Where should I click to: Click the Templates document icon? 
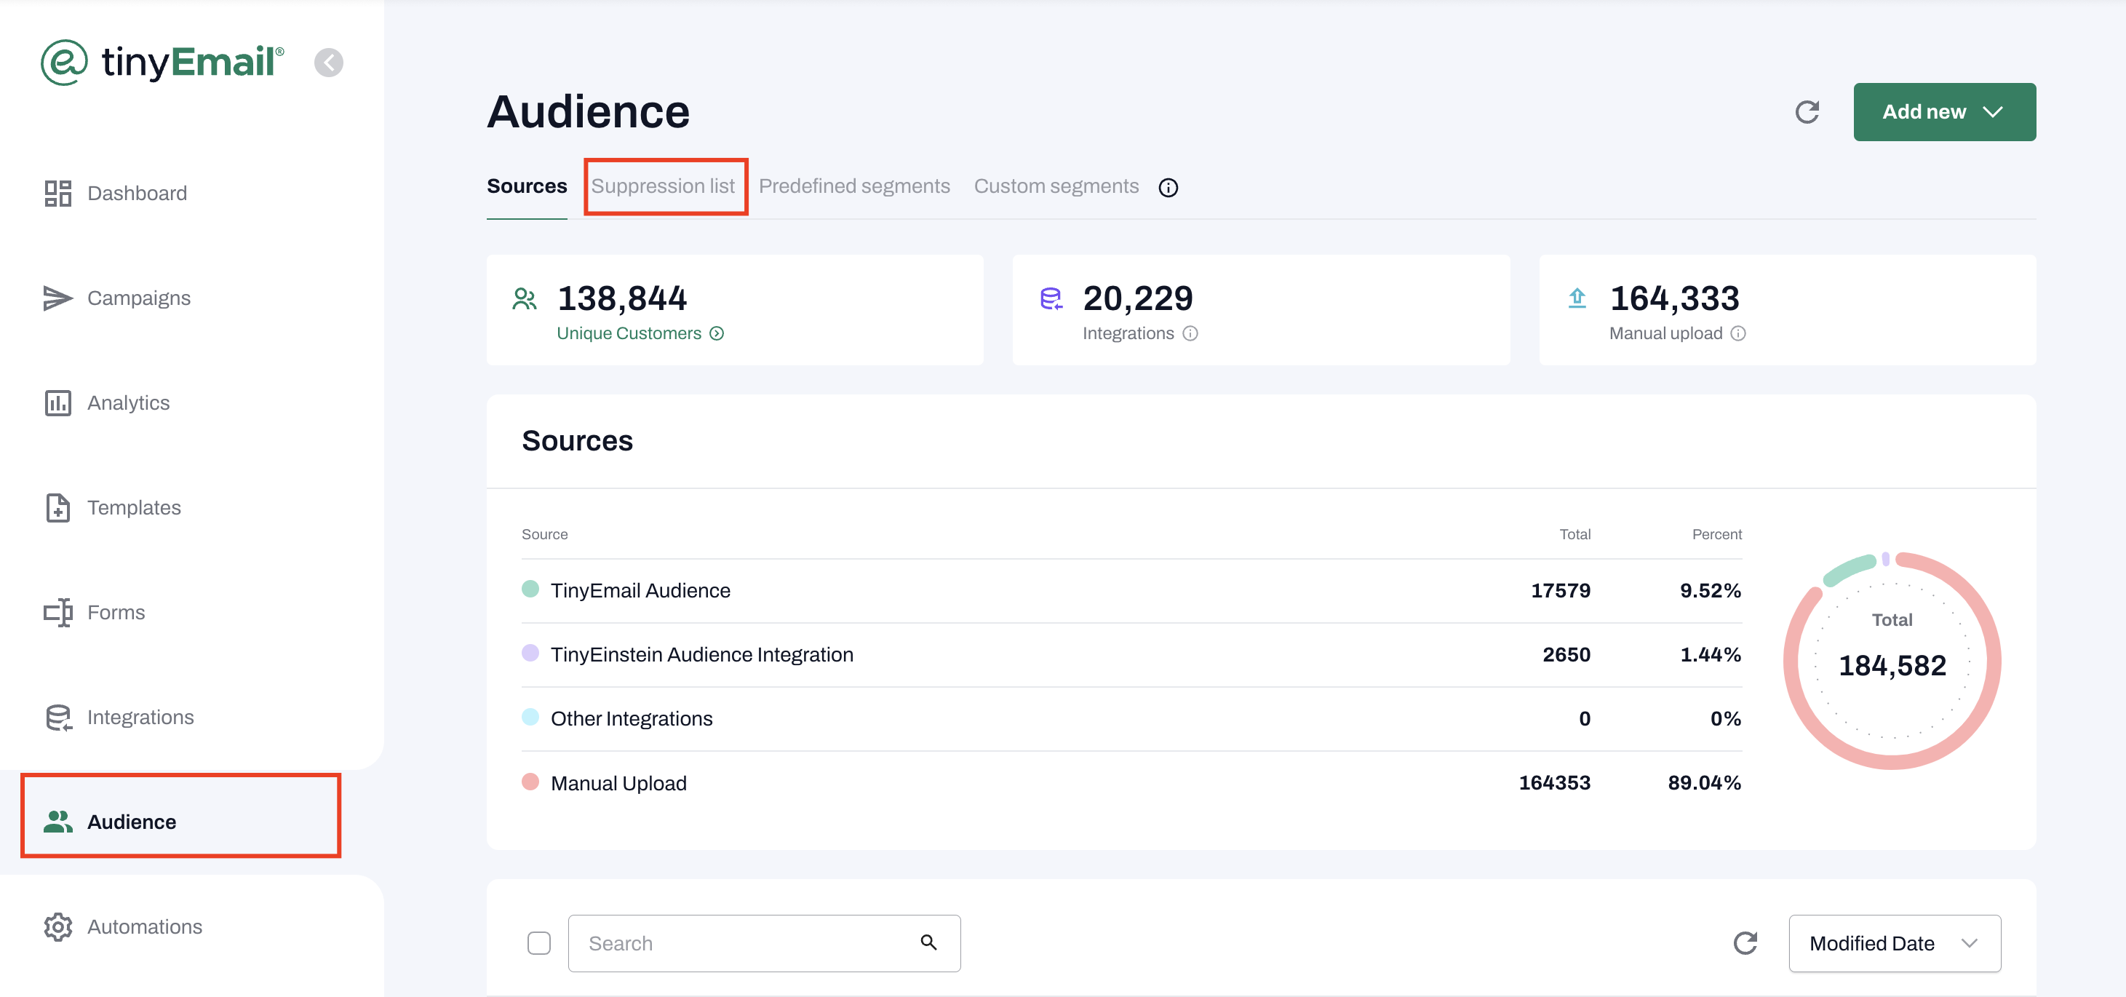click(x=57, y=507)
